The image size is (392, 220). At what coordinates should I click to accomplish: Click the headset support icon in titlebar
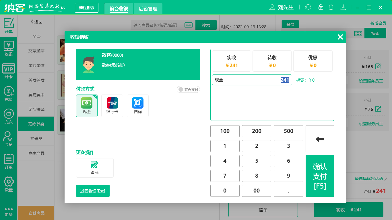click(x=308, y=7)
